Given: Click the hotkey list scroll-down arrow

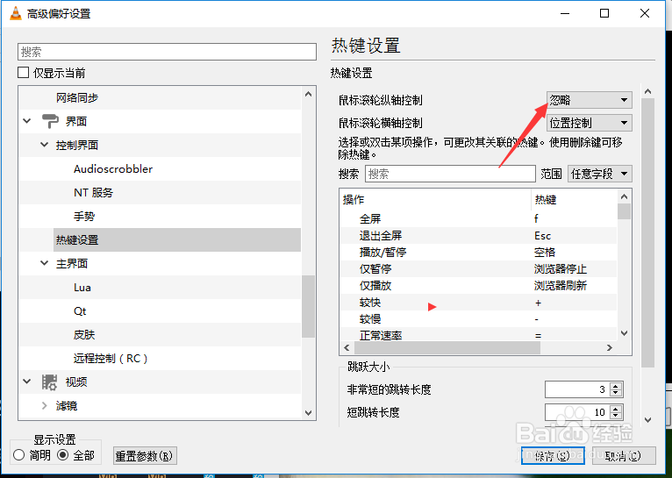Looking at the screenshot, I should coord(624,333).
